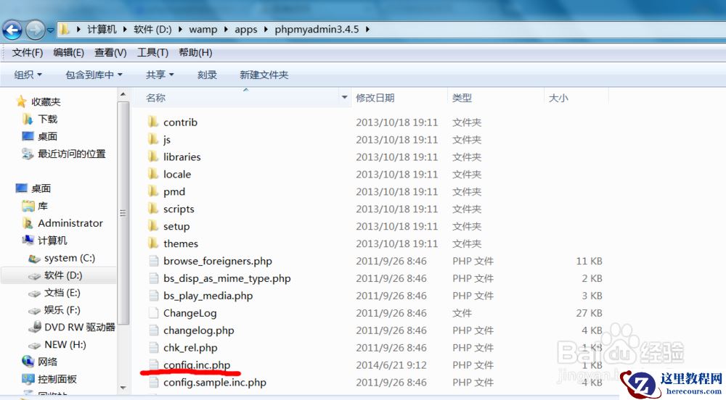
Task: Click the 刻录 toolbar button
Action: (x=207, y=75)
